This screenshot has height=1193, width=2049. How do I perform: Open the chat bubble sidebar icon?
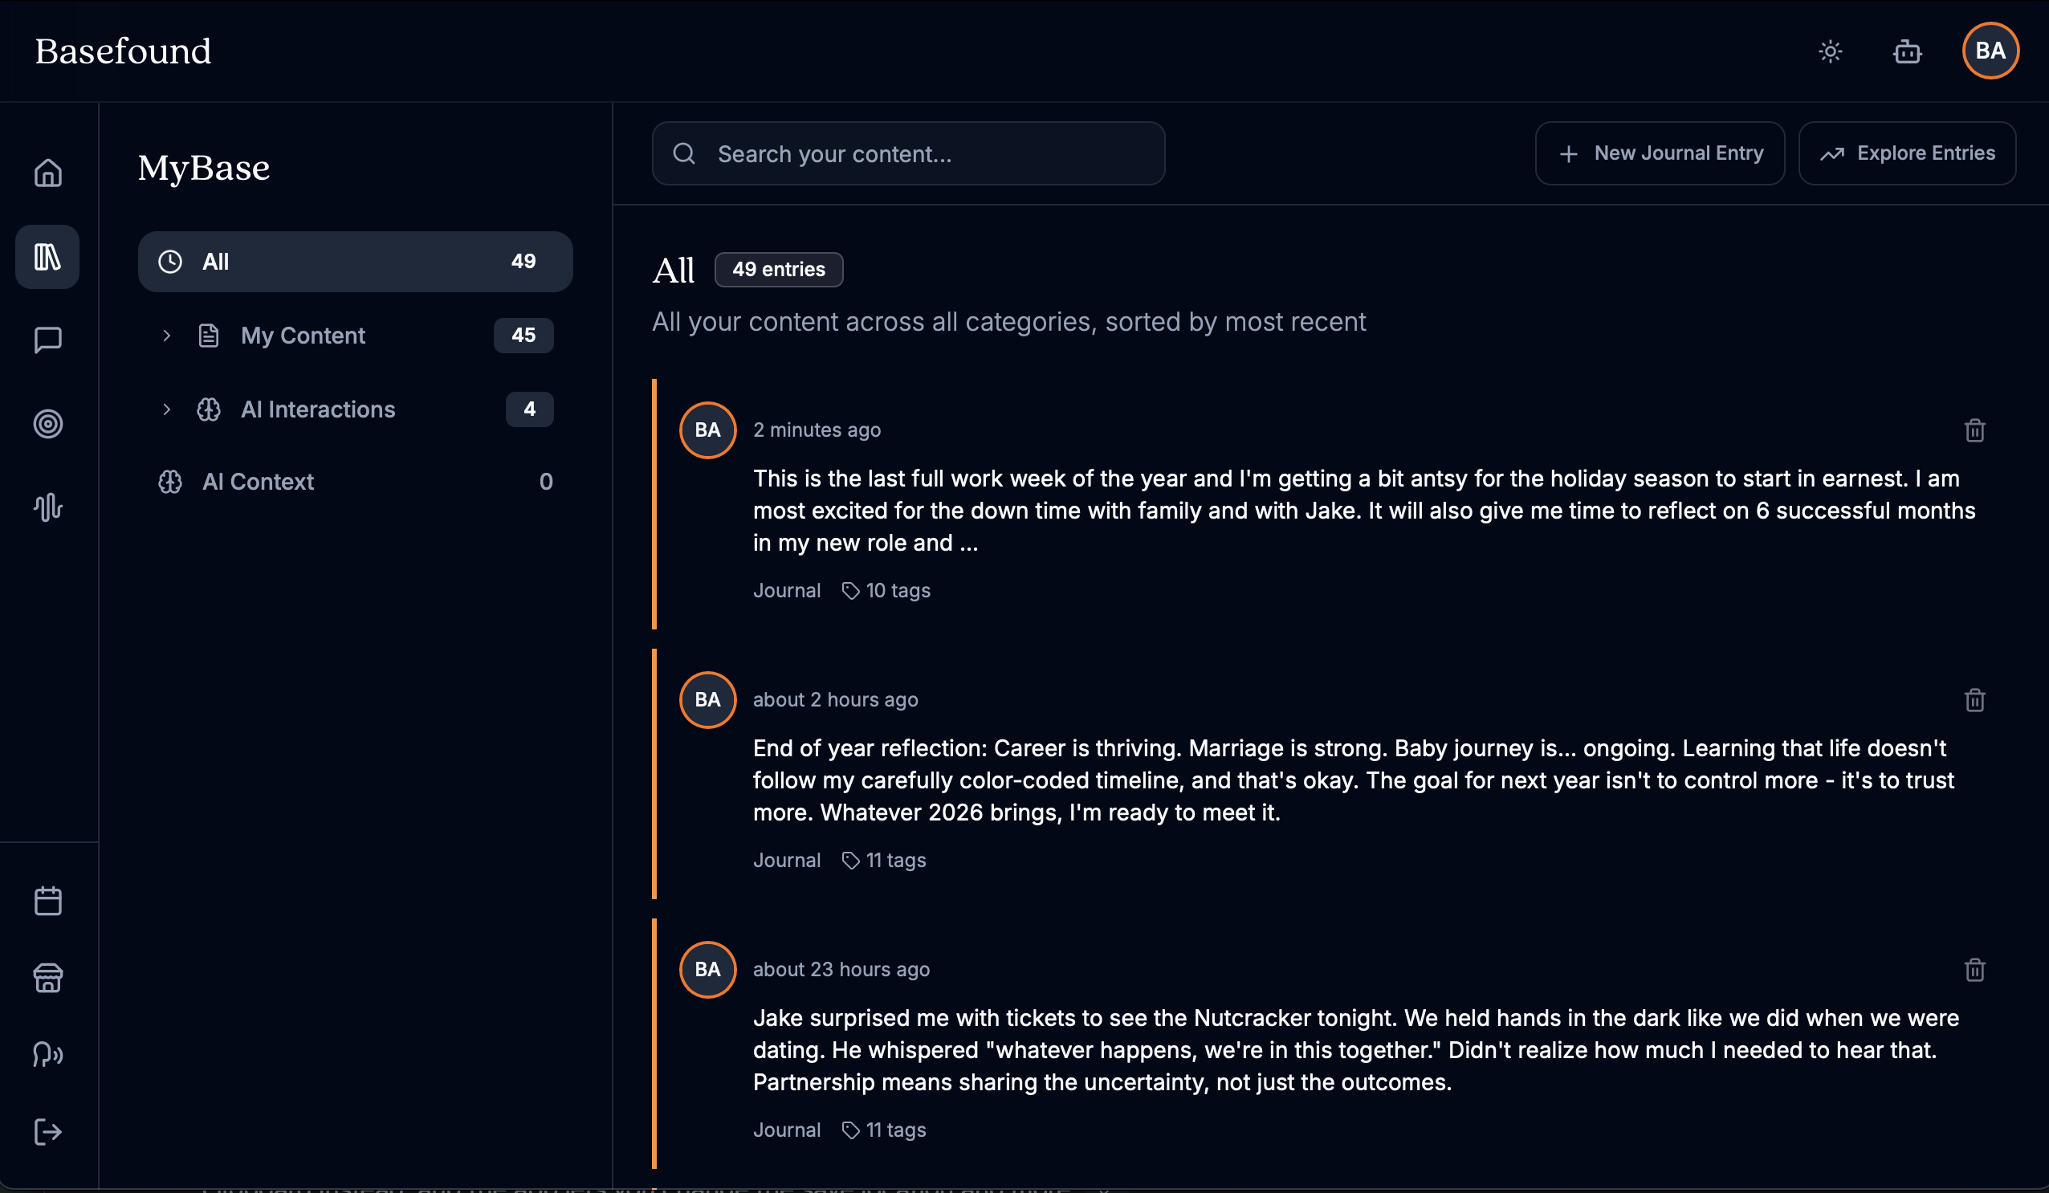[x=48, y=339]
